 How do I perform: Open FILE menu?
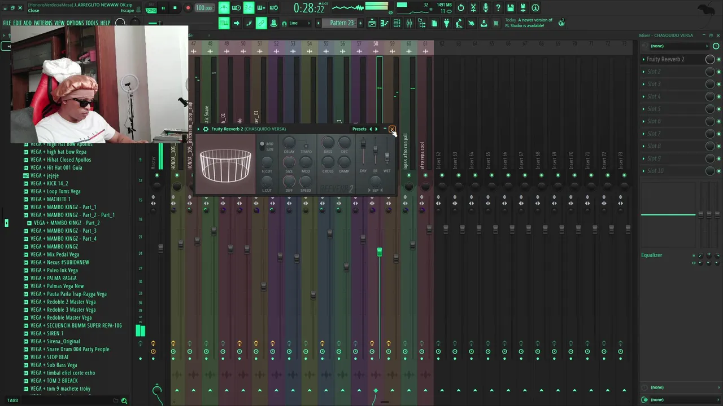(7, 23)
